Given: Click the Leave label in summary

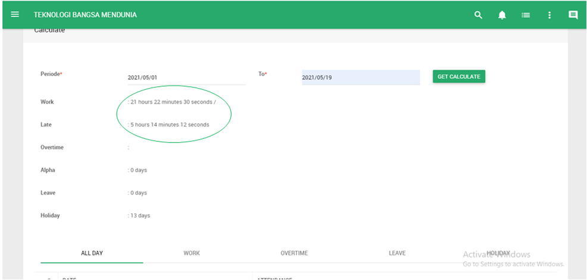Looking at the screenshot, I should pyautogui.click(x=48, y=193).
